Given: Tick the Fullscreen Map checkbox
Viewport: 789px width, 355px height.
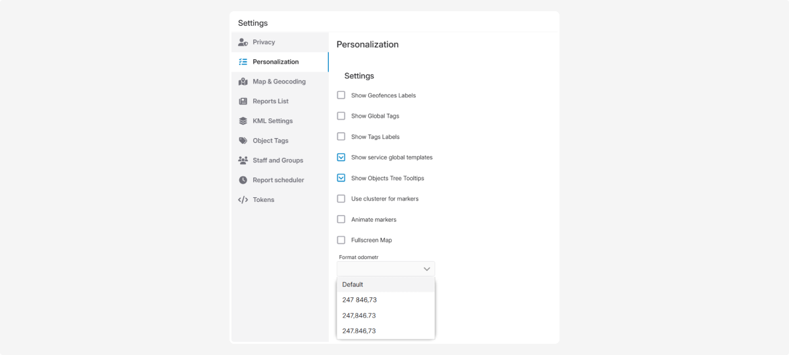Looking at the screenshot, I should tap(341, 240).
